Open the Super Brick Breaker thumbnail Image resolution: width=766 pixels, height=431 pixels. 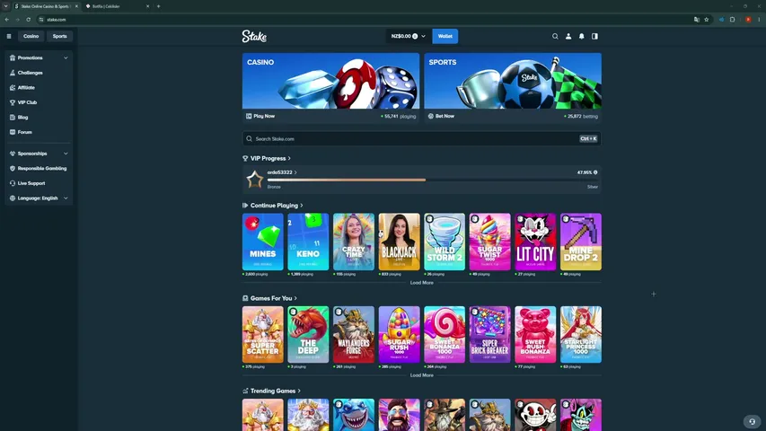[490, 335]
